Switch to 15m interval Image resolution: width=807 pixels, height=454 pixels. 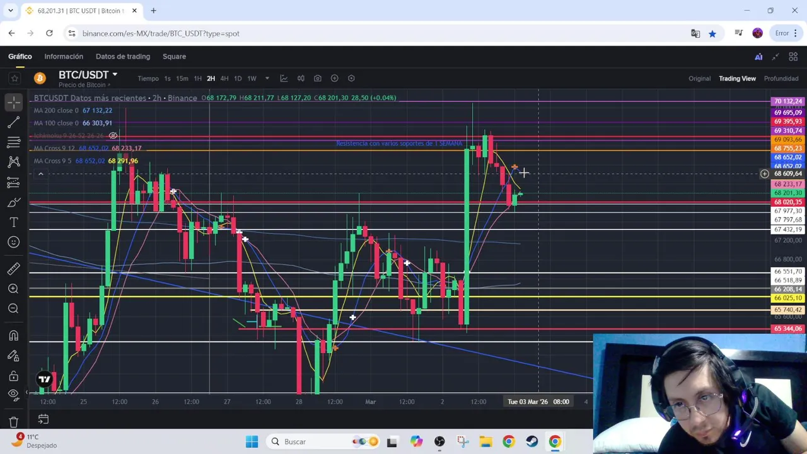click(182, 78)
